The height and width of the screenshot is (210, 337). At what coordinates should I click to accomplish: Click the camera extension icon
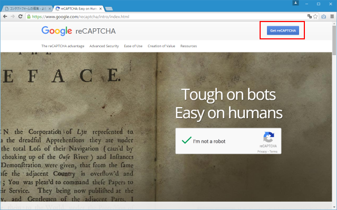tap(323, 17)
